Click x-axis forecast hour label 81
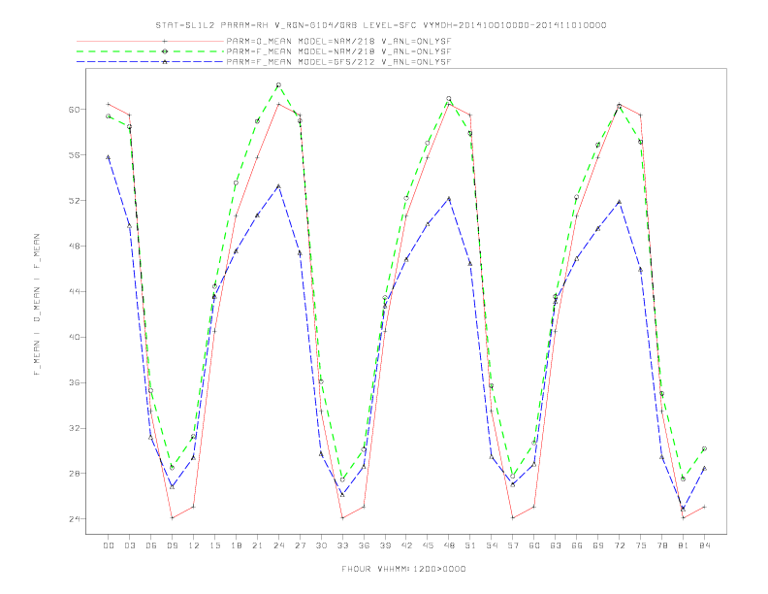 (684, 545)
